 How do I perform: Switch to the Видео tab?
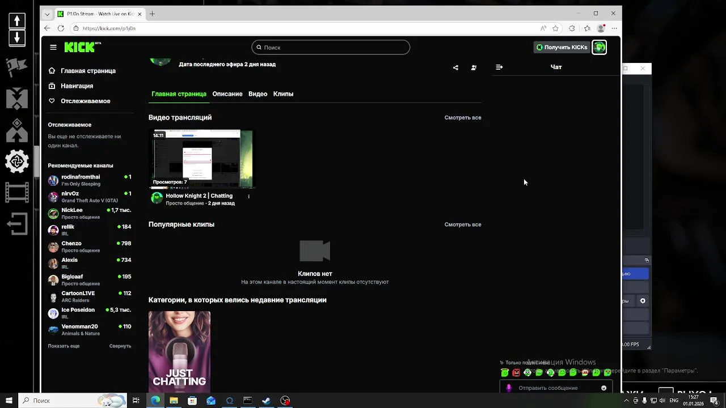pos(258,94)
